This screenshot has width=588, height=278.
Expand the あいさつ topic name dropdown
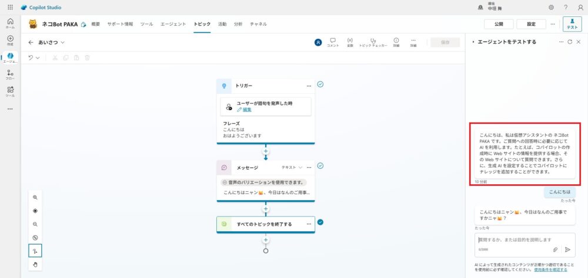point(63,42)
